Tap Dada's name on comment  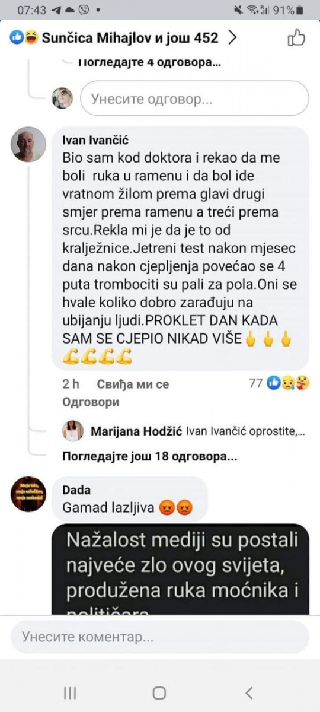[x=76, y=490]
